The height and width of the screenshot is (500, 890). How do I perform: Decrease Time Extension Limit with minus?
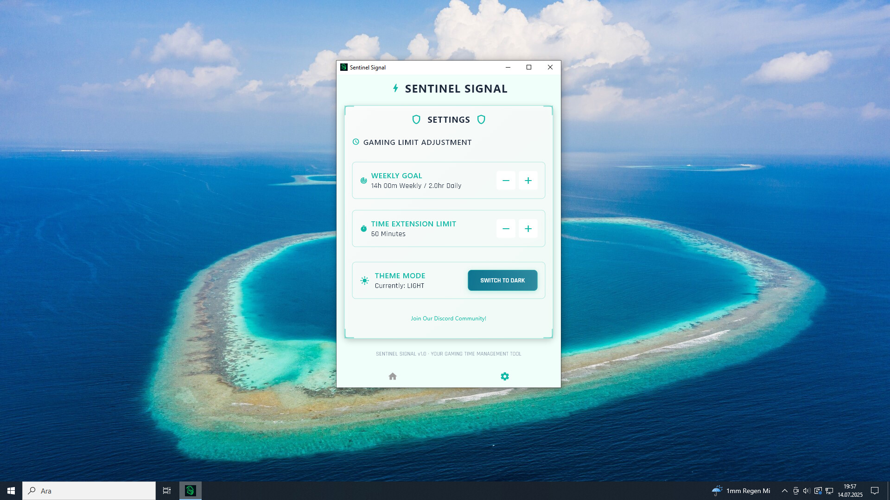(506, 229)
